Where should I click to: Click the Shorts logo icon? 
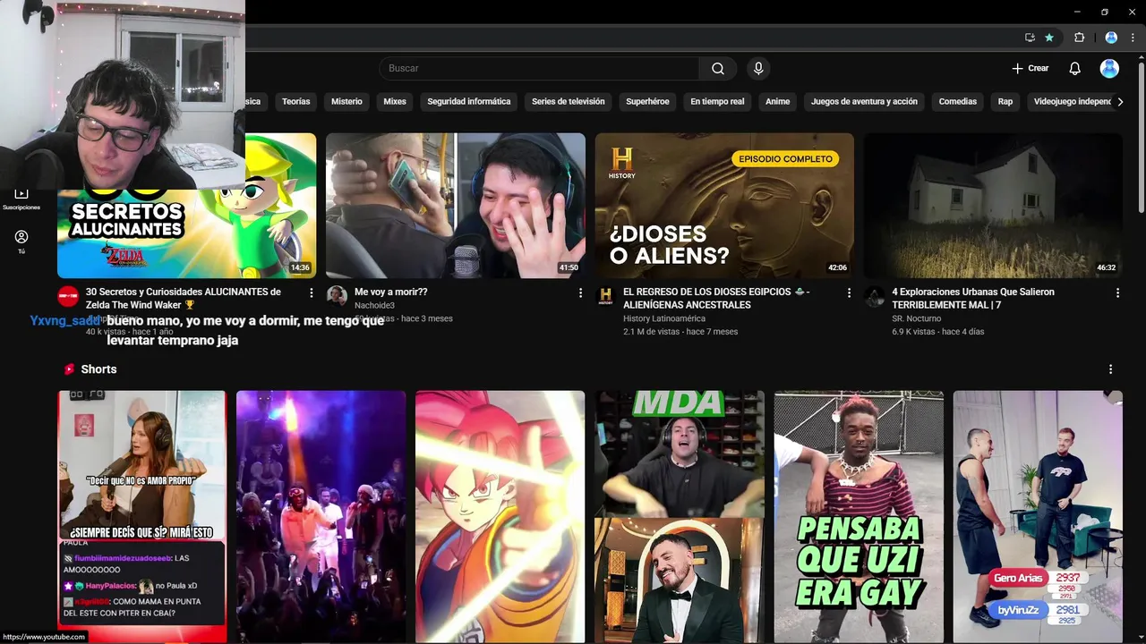coord(69,369)
